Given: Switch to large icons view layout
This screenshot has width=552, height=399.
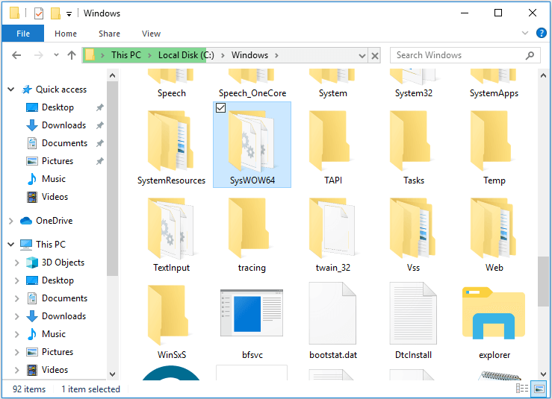Looking at the screenshot, I should click(539, 389).
